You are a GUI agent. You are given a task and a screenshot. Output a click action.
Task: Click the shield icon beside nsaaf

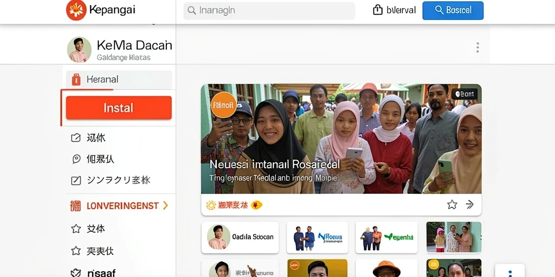76,273
